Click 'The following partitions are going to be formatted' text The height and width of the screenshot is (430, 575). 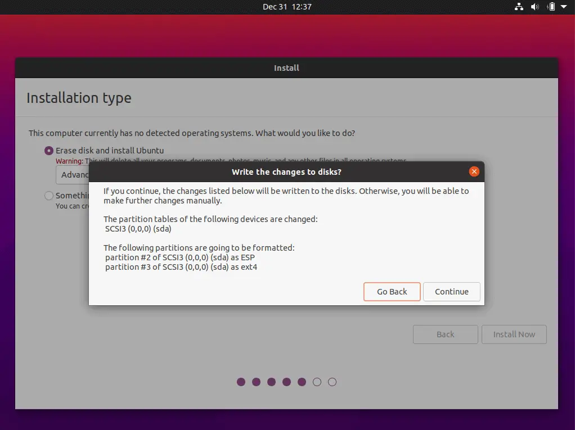point(199,248)
